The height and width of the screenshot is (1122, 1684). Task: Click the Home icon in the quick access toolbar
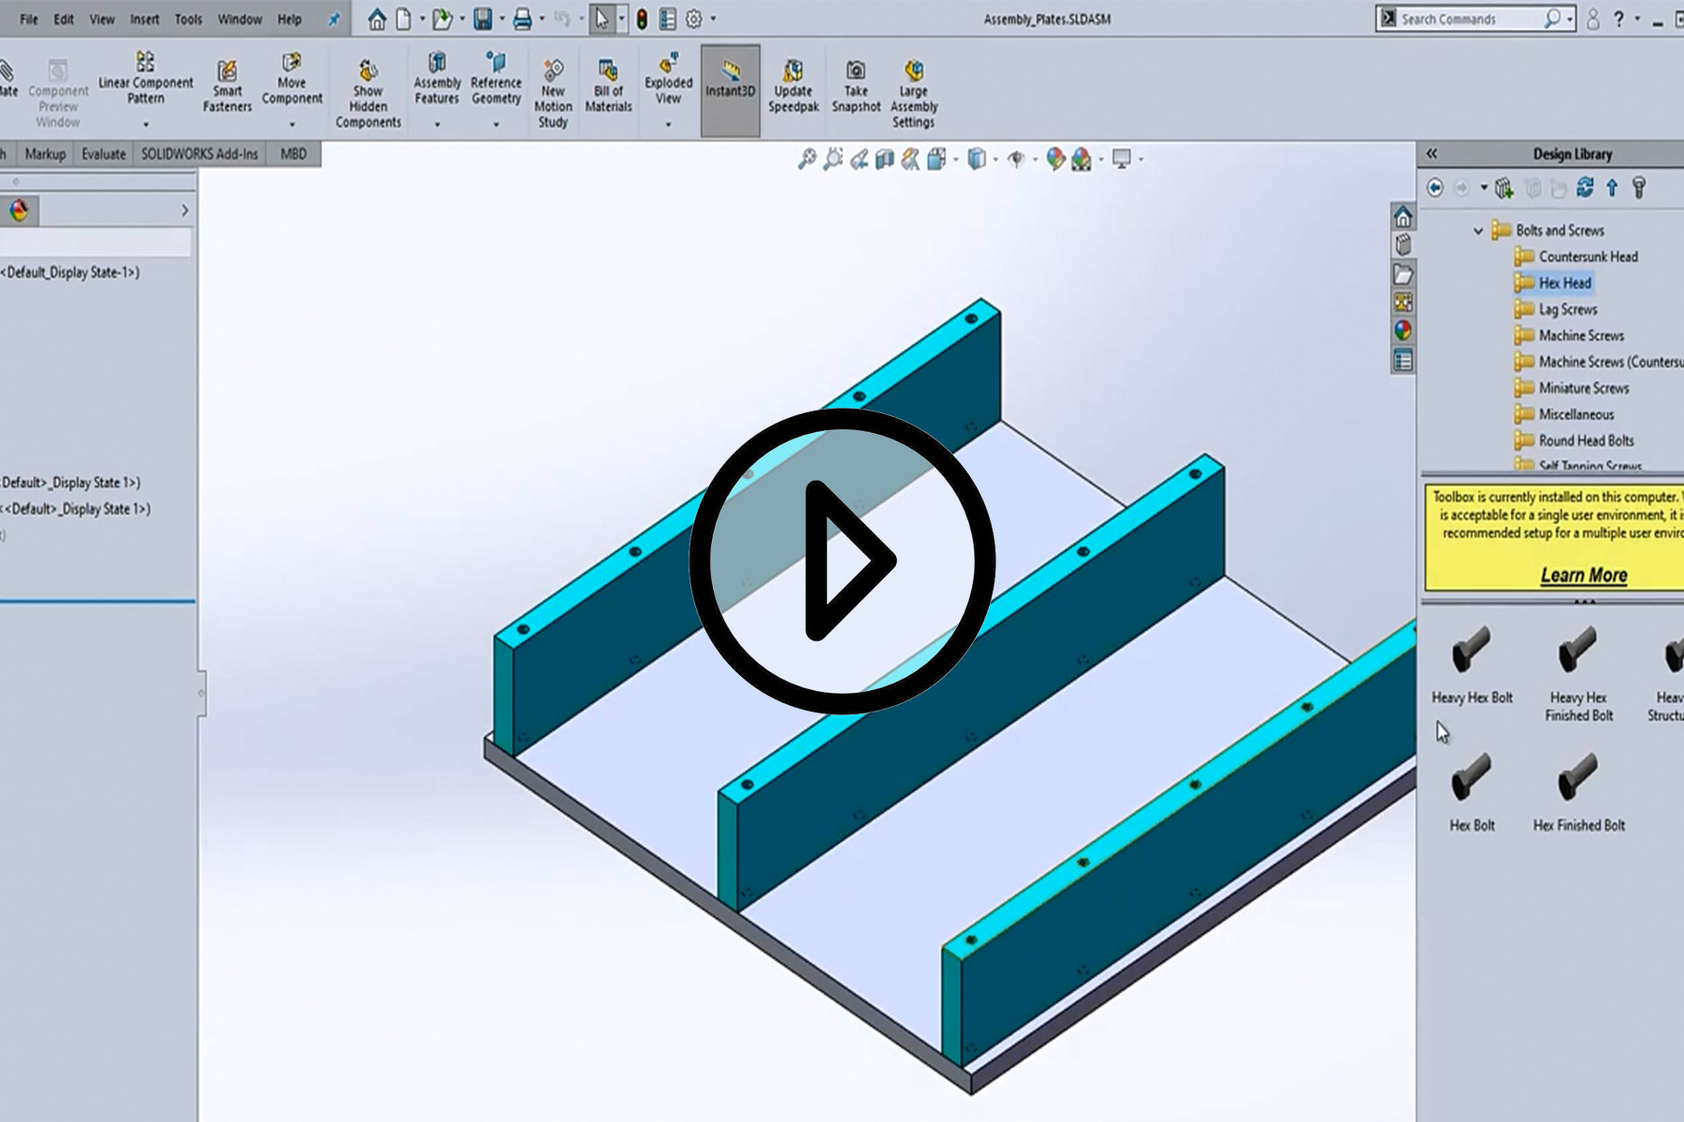376,19
